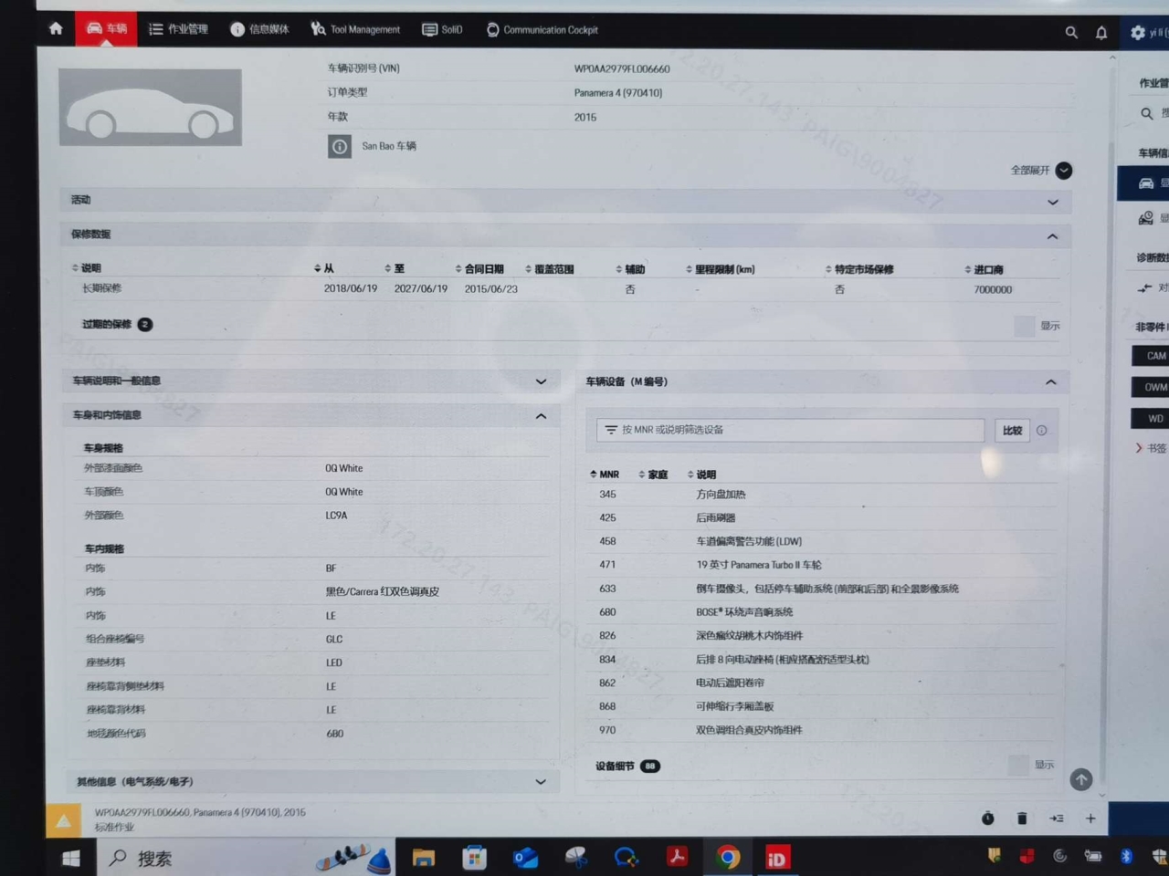This screenshot has height=876, width=1169.
Task: Open 信息媒体 in top navigation
Action: coord(259,29)
